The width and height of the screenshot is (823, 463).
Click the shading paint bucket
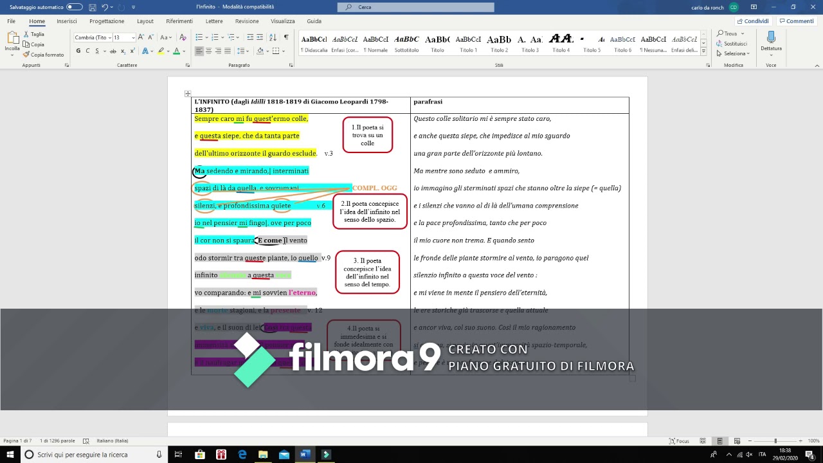[x=260, y=51]
